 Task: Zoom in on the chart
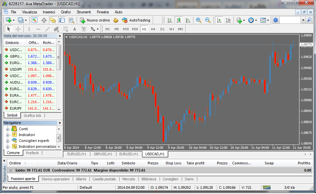[x=199, y=20]
